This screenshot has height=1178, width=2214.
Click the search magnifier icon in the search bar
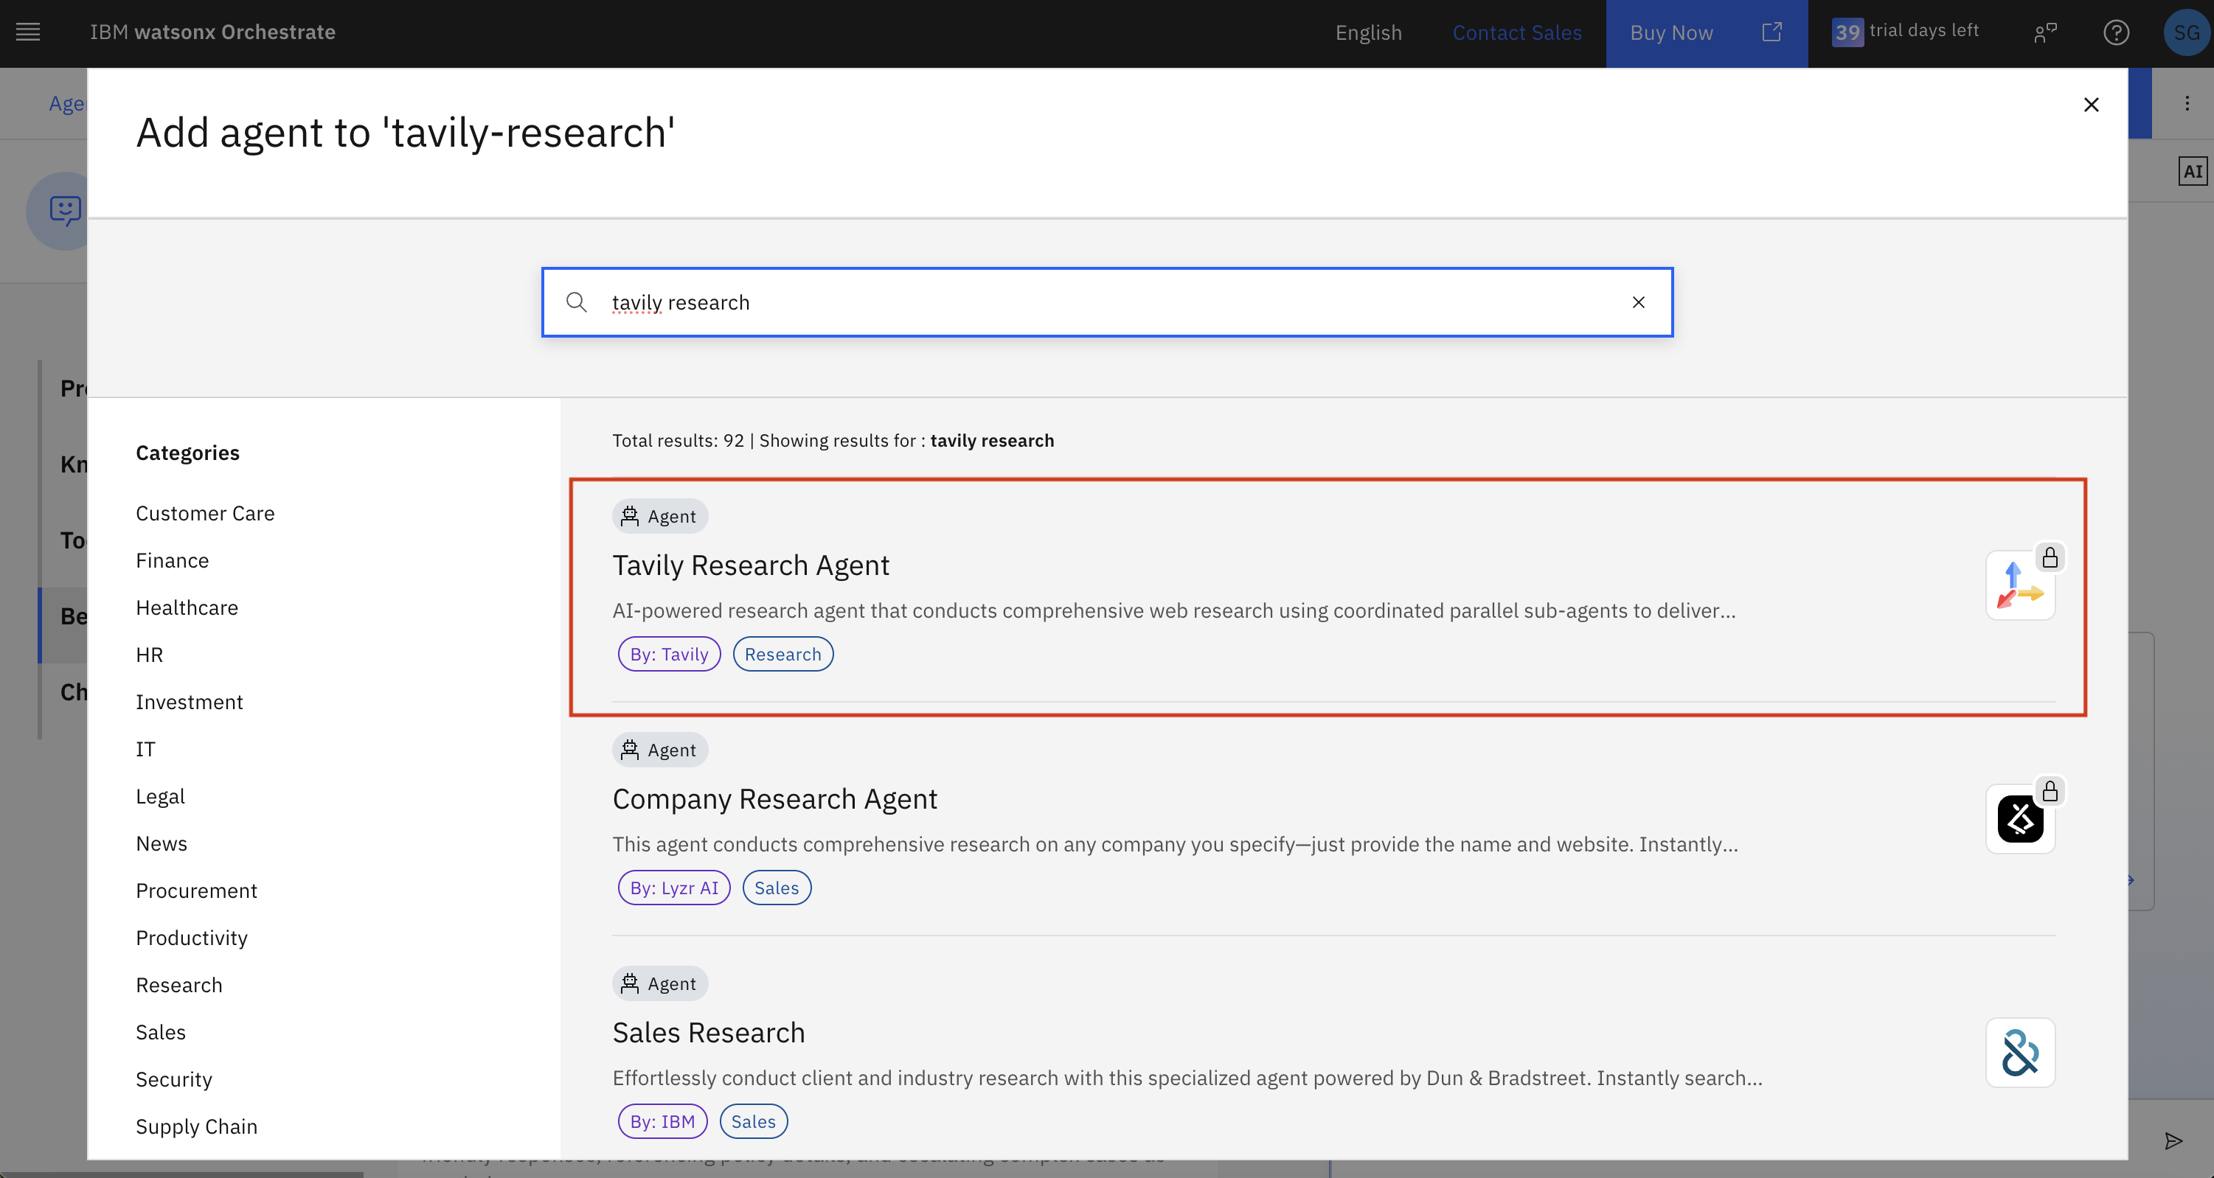577,302
